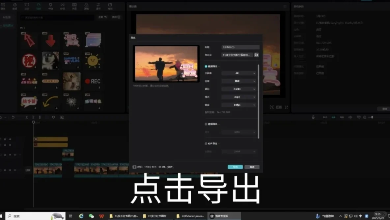Viewport: 390px width, 220px height.
Task: Open the 媒体 media panel icon
Action: (4, 6)
